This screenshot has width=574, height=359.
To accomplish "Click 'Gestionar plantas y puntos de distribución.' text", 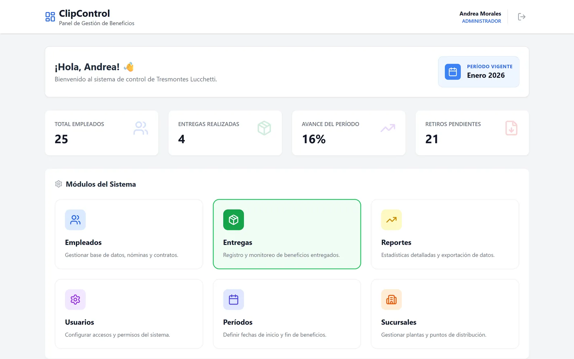I will pyautogui.click(x=434, y=335).
